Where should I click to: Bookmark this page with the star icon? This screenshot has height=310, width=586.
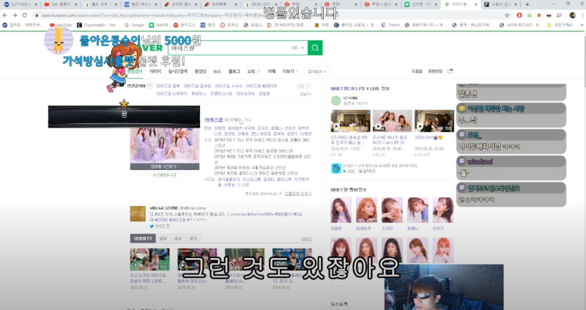507,15
